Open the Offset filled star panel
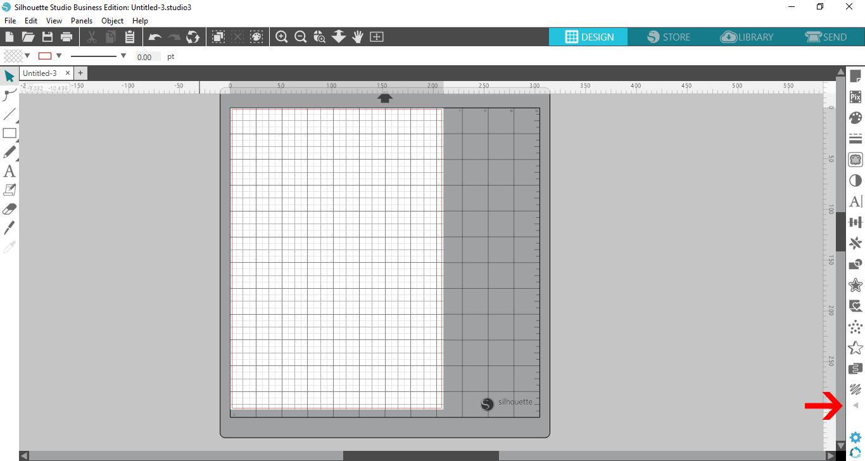 (856, 285)
